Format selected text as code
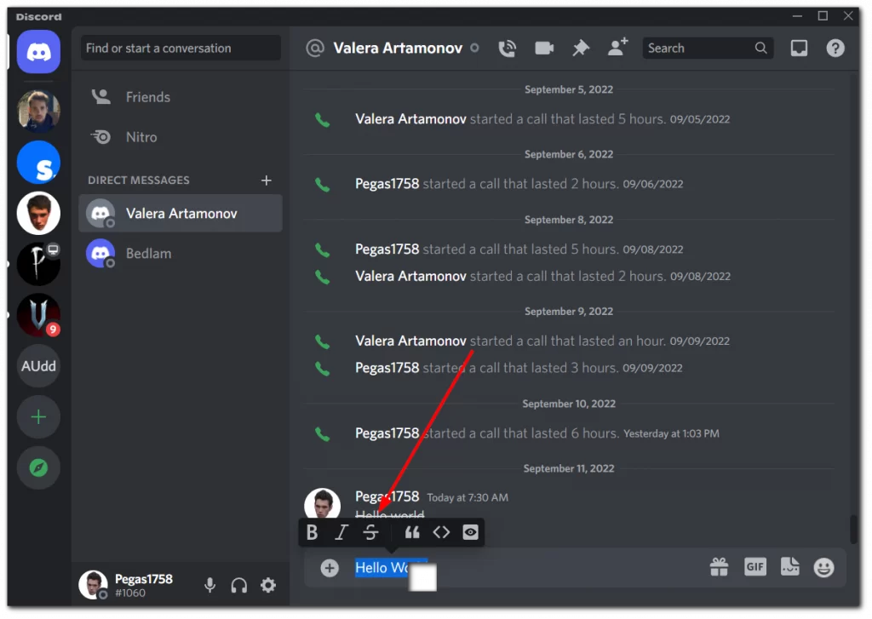The image size is (872, 619). 442,533
